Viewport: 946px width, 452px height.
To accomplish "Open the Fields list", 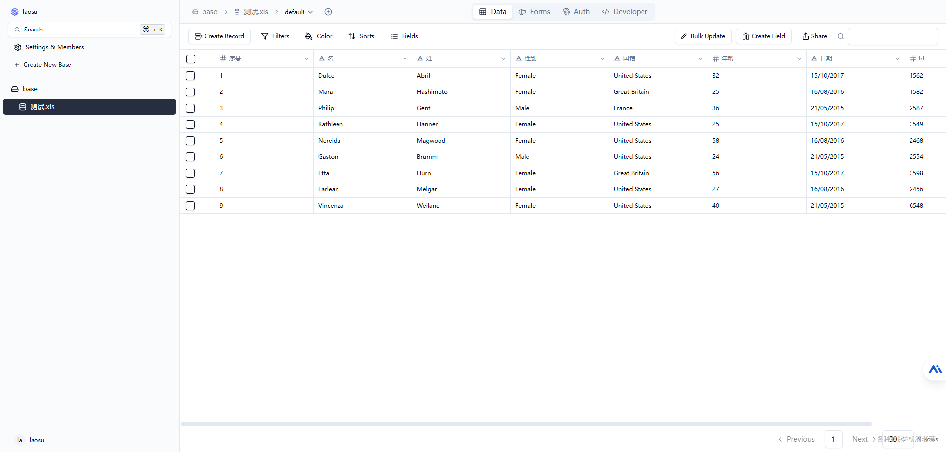I will coord(404,36).
